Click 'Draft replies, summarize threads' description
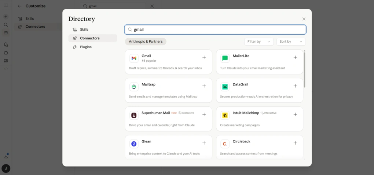 pyautogui.click(x=165, y=68)
